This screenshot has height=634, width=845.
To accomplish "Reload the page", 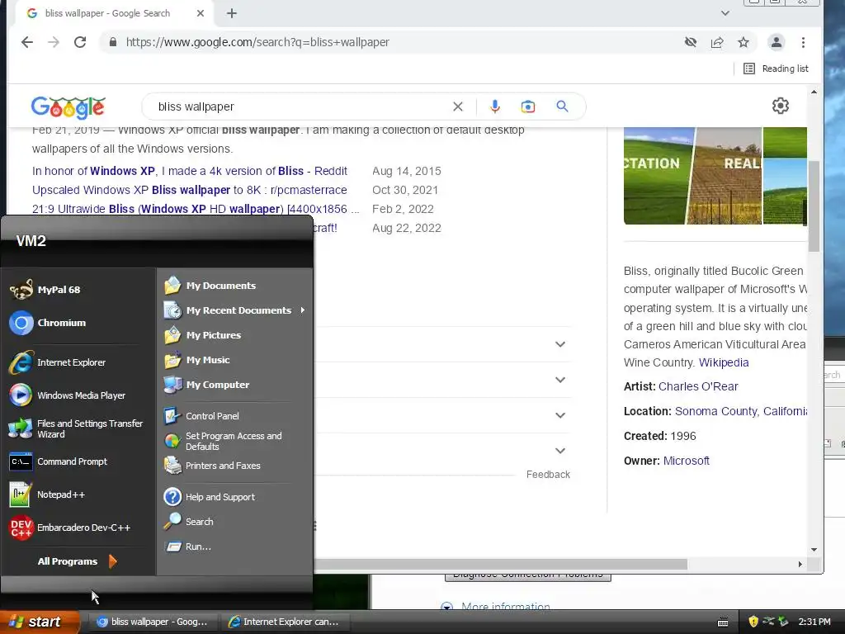I will [x=80, y=42].
